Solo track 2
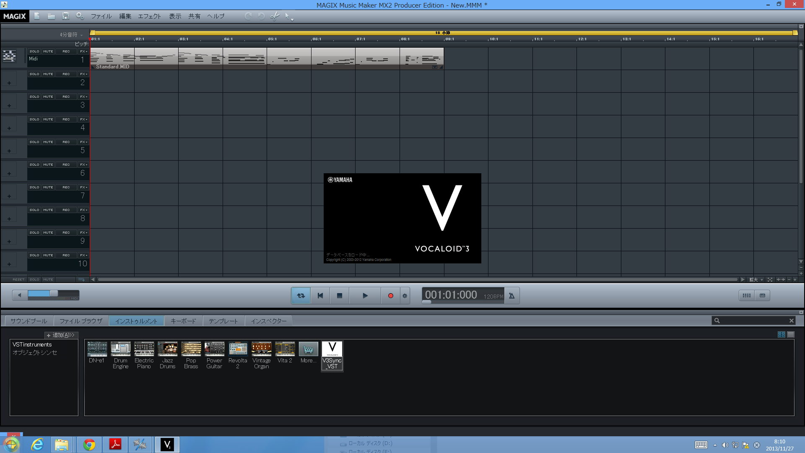 click(34, 74)
